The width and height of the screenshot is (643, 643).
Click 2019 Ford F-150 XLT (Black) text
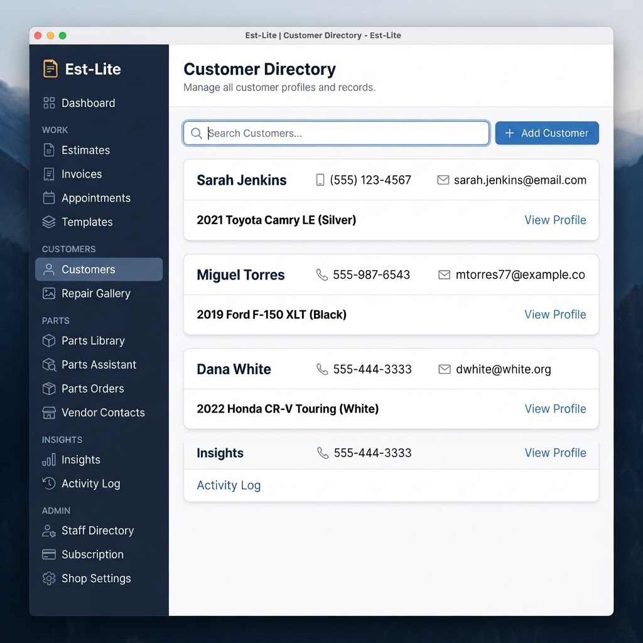coord(271,315)
